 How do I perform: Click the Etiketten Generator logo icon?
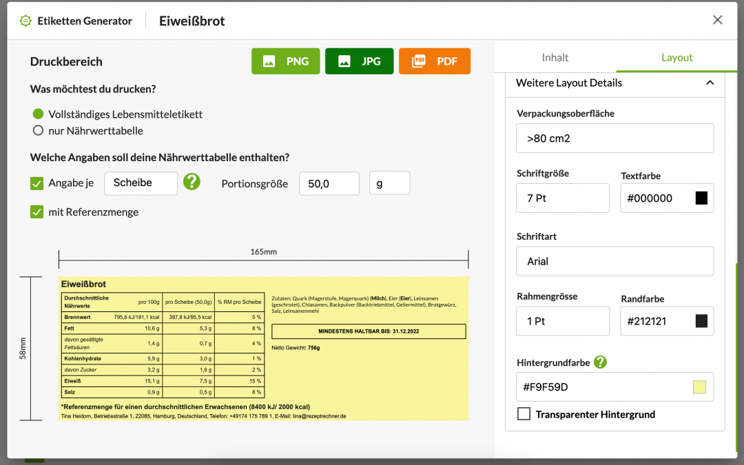tap(25, 21)
